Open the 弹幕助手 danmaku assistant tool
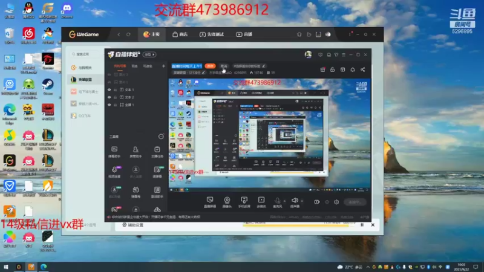Screen dimensions: 484x272 click(114, 152)
